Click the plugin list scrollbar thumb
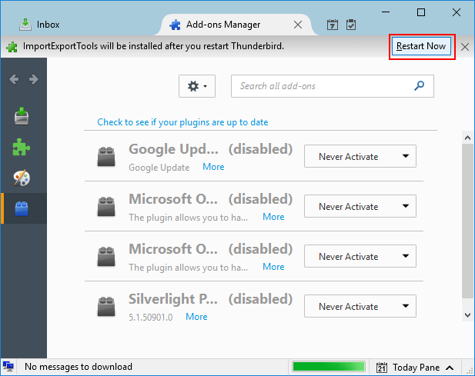 click(x=467, y=221)
